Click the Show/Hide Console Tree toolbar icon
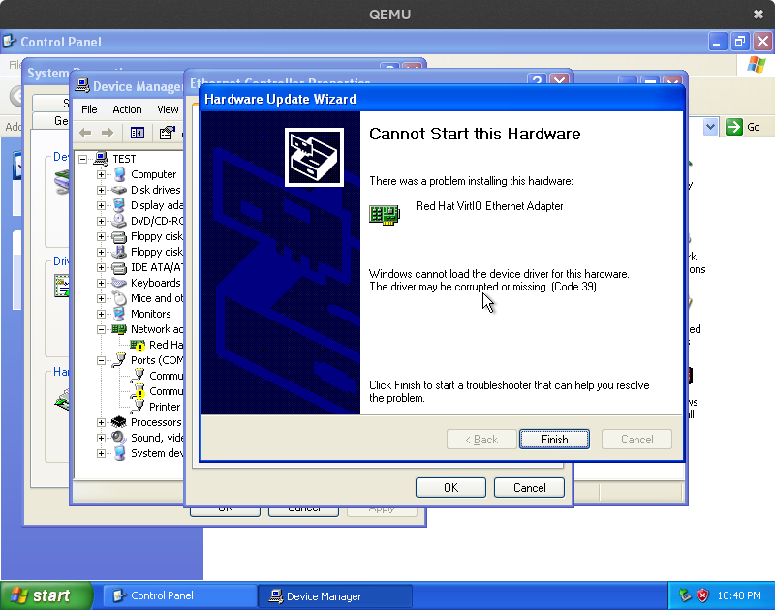Screen dimensions: 775x610 (x=137, y=133)
